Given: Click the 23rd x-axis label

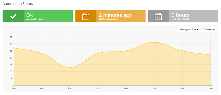Looking at the screenshot, I should point(154,88).
